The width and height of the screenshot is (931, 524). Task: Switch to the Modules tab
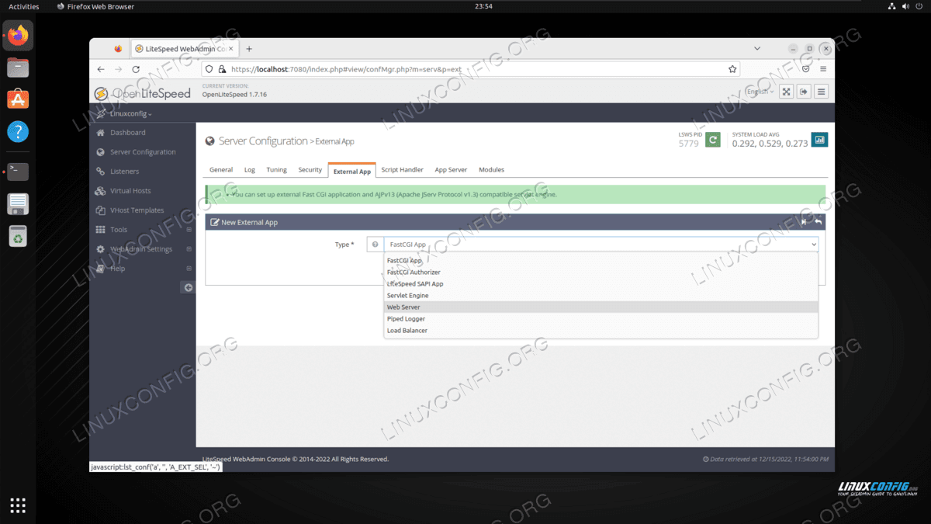point(491,170)
